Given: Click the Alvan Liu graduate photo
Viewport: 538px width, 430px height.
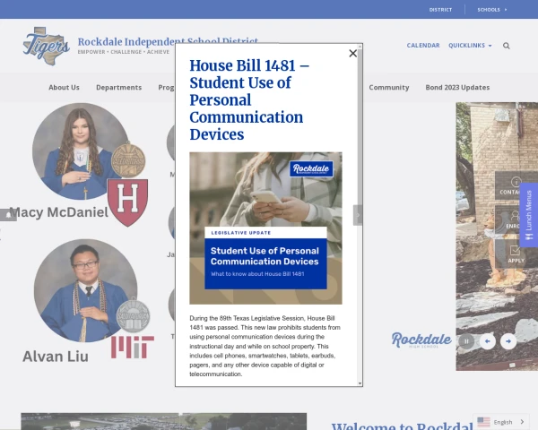Looking at the screenshot, I should 85,290.
